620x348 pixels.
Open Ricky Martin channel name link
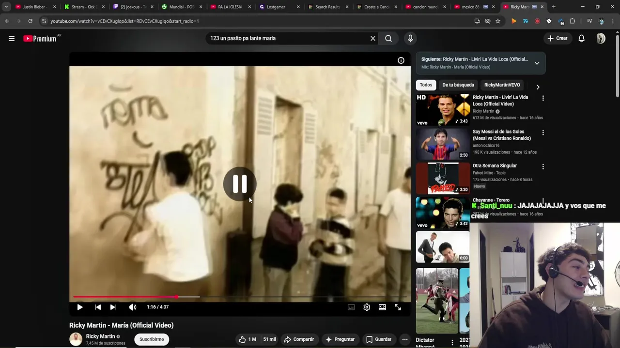[x=100, y=336]
